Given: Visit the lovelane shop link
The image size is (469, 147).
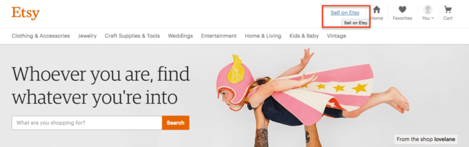Looking at the screenshot, I should point(445,139).
